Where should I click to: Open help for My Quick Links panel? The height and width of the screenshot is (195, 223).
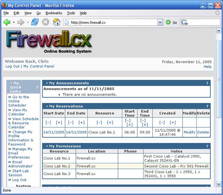(x=37, y=87)
